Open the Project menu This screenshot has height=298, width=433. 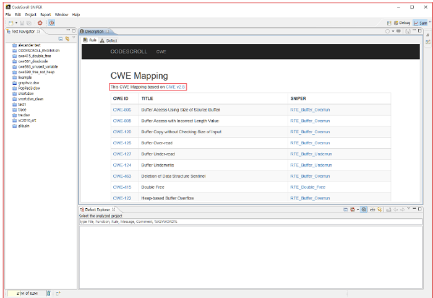(31, 15)
